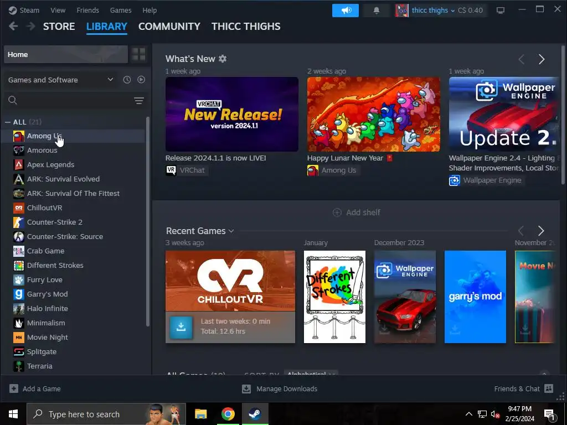This screenshot has width=567, height=425.
Task: Go back with the left arrow
Action: (x=13, y=26)
